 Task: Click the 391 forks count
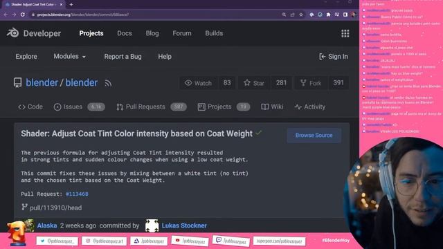point(338,83)
